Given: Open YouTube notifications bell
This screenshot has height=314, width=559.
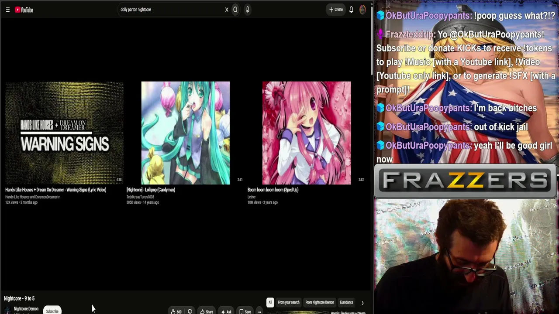Looking at the screenshot, I should [x=351, y=10].
